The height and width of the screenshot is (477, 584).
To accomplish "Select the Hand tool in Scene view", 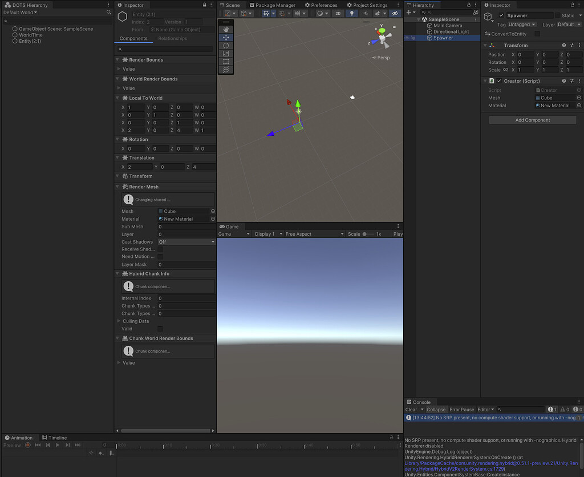I will pos(226,28).
